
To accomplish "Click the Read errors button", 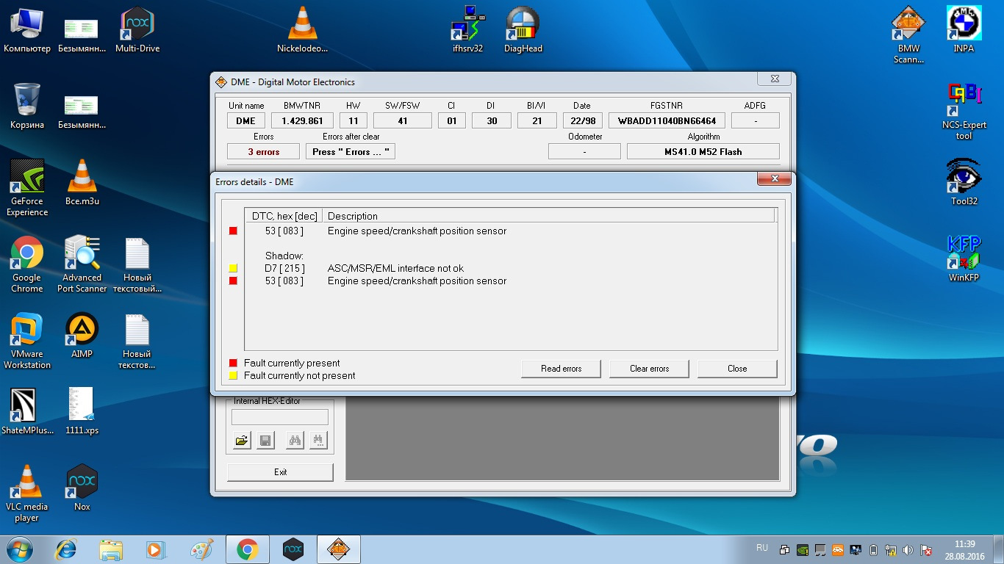I will pos(560,368).
